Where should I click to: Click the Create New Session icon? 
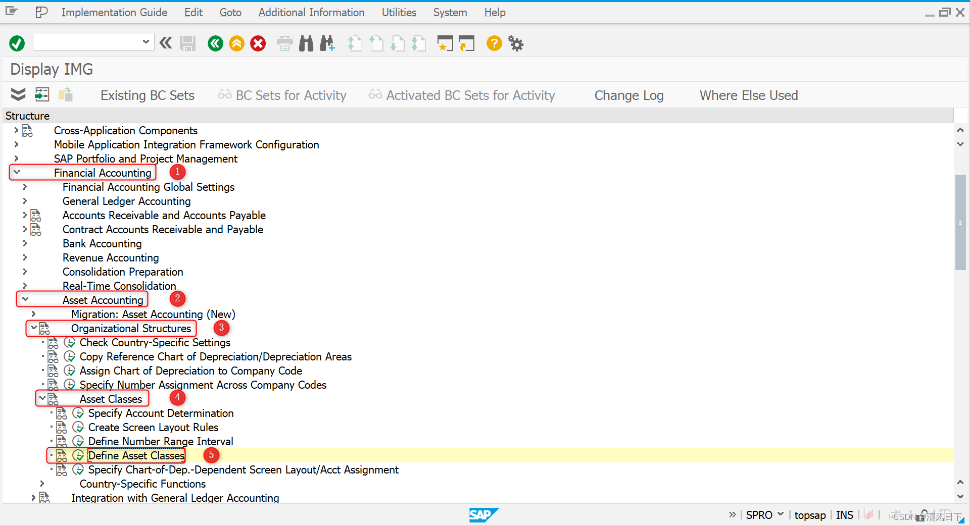click(x=445, y=43)
